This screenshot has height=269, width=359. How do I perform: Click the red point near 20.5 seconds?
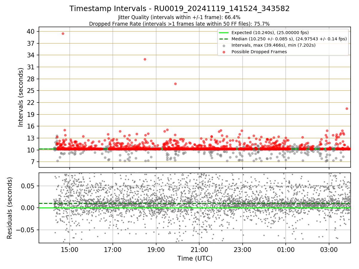click(347, 108)
